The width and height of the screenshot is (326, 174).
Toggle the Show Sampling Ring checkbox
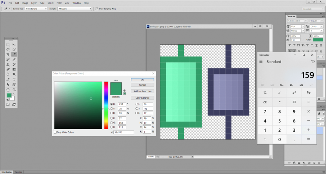pyautogui.click(x=97, y=8)
